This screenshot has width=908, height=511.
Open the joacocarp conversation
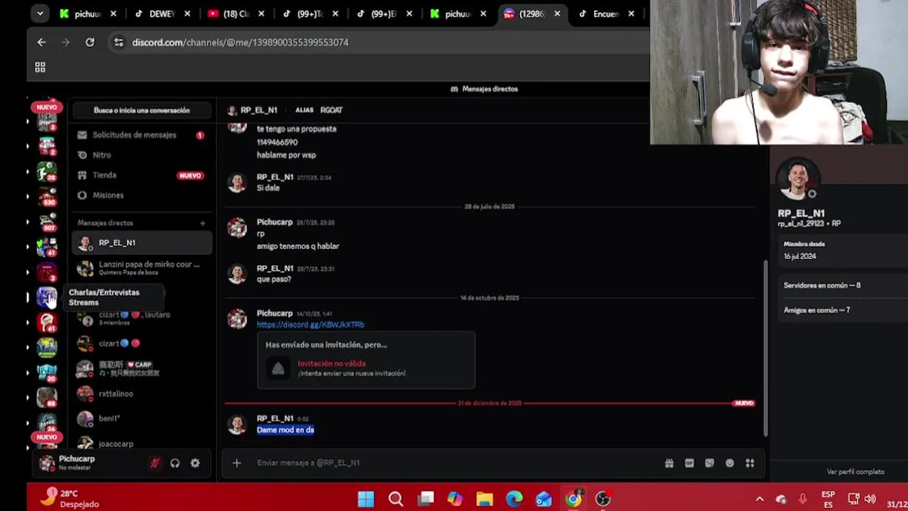142,444
